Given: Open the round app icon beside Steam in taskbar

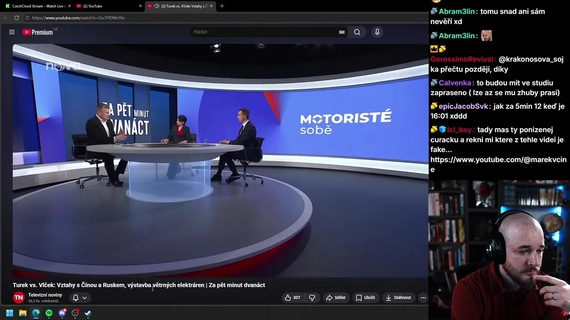Looking at the screenshot, I should [x=75, y=313].
